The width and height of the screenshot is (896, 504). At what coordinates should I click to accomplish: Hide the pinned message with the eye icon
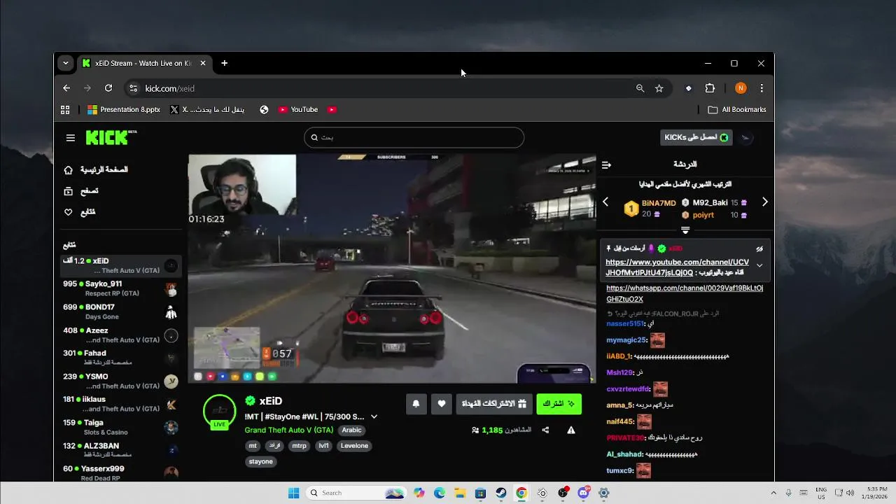pyautogui.click(x=759, y=248)
